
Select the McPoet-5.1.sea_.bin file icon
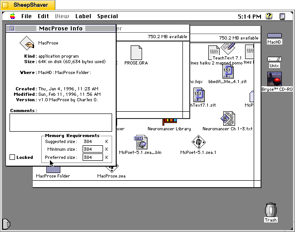pyautogui.click(x=141, y=142)
